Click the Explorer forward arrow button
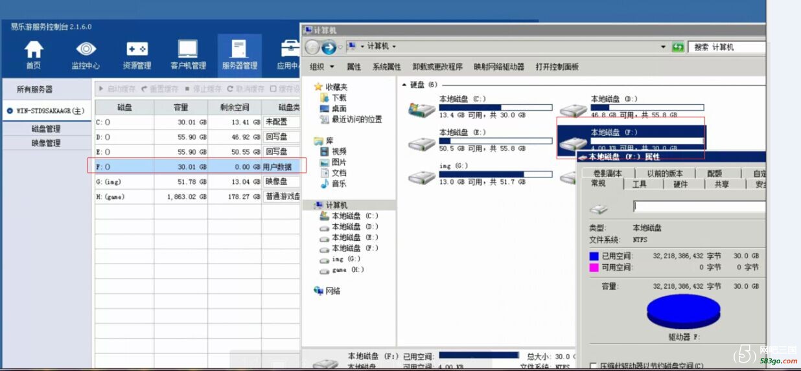801x371 pixels. pyautogui.click(x=329, y=47)
